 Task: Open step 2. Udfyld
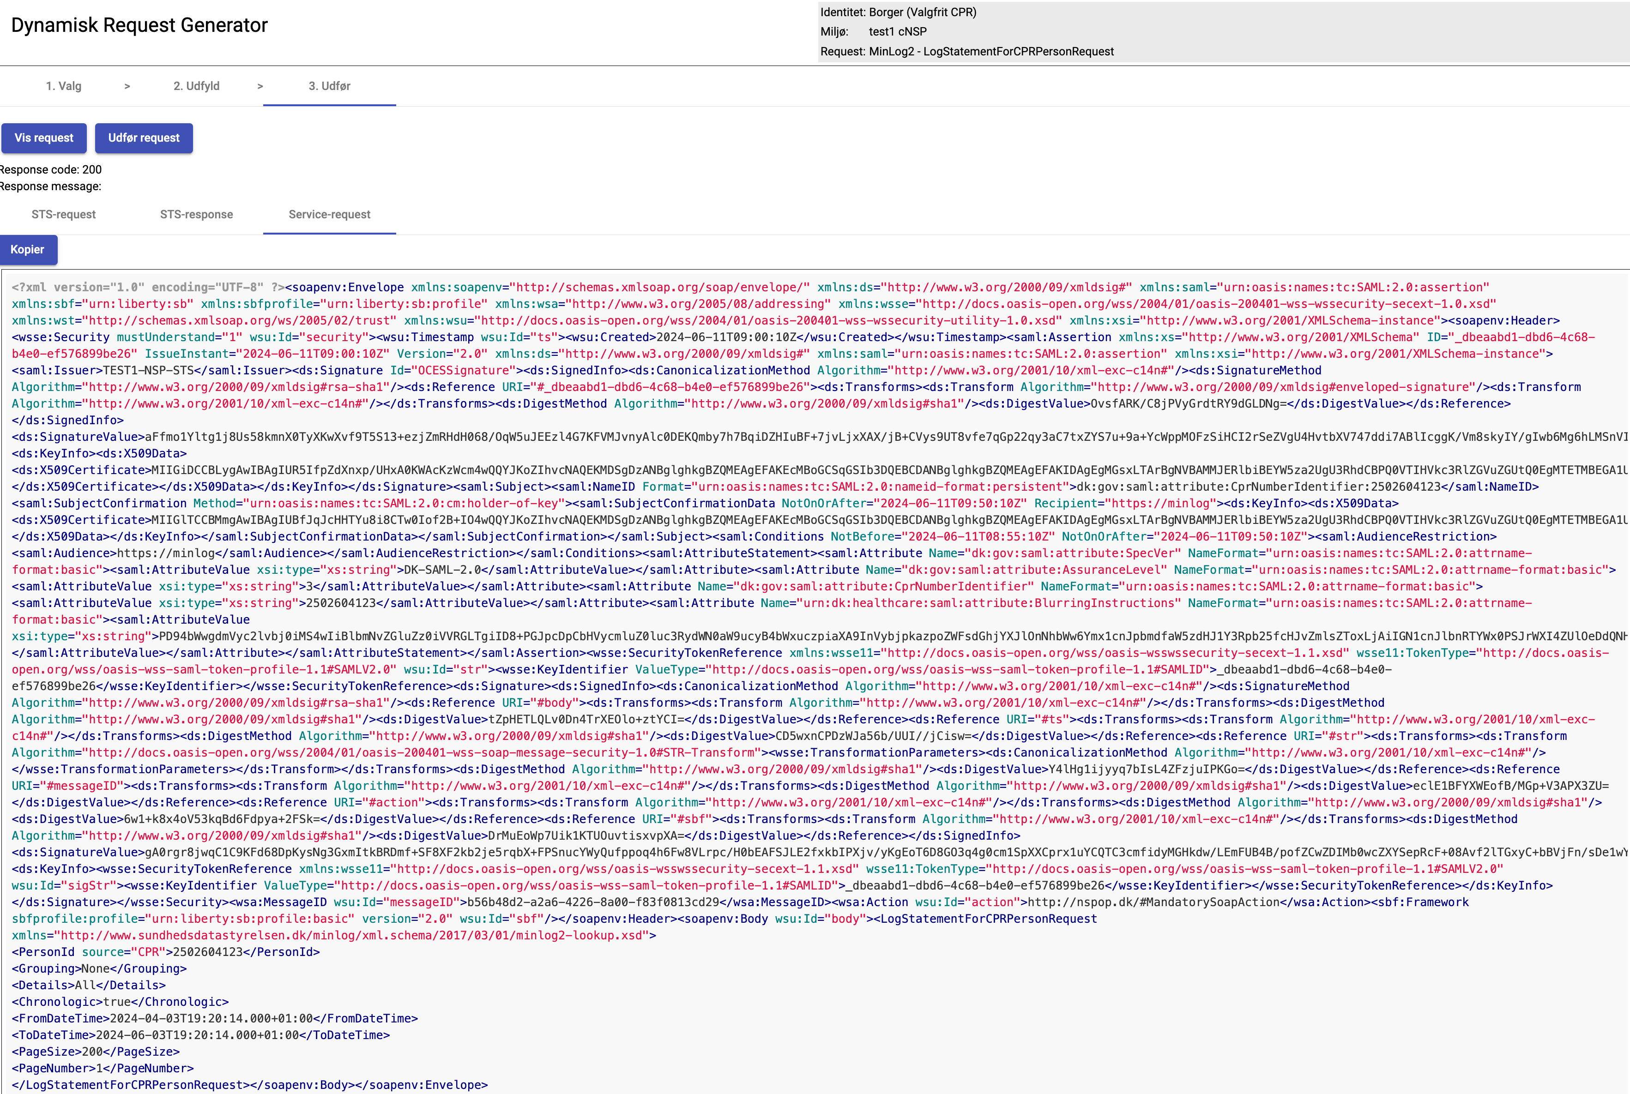[x=196, y=86]
